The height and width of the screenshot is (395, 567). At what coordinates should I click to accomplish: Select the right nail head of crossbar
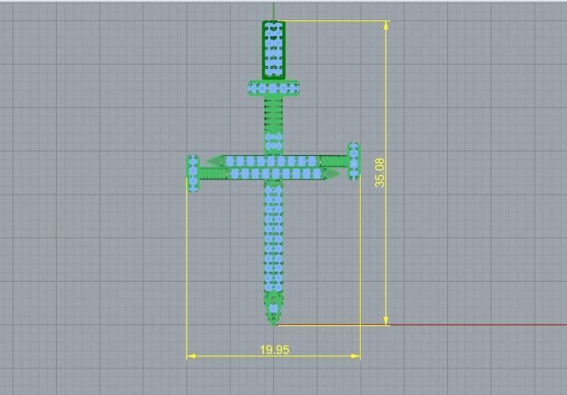coord(354,161)
